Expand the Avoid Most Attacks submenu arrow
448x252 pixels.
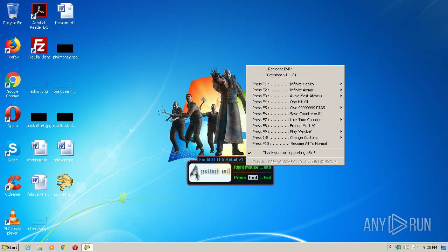pos(341,96)
